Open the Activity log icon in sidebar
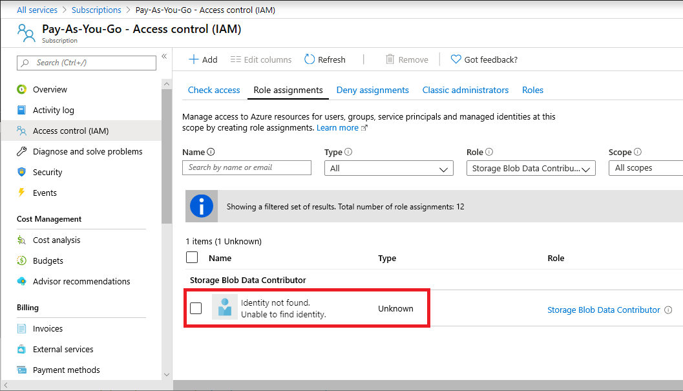Screen dimensions: 683x391 point(21,110)
